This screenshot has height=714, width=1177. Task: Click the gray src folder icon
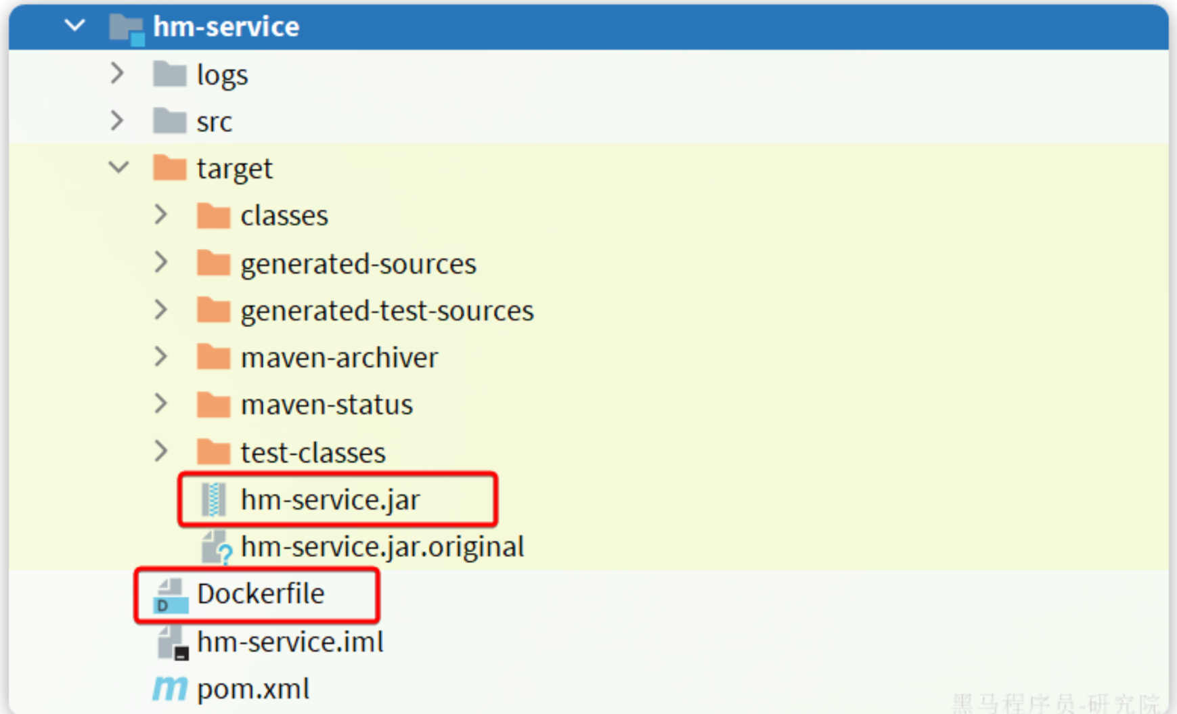tap(169, 121)
